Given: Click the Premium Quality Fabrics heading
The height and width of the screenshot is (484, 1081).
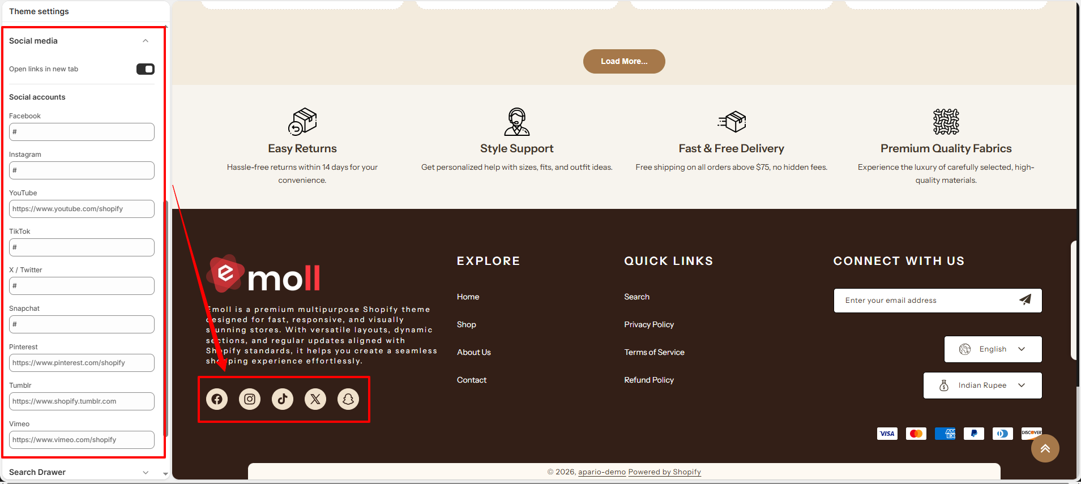Looking at the screenshot, I should [946, 148].
